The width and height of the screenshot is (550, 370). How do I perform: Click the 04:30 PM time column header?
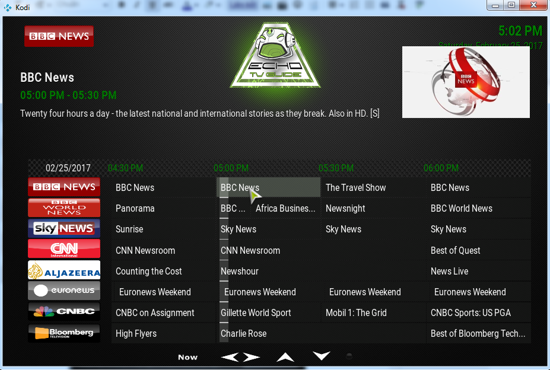coord(126,168)
